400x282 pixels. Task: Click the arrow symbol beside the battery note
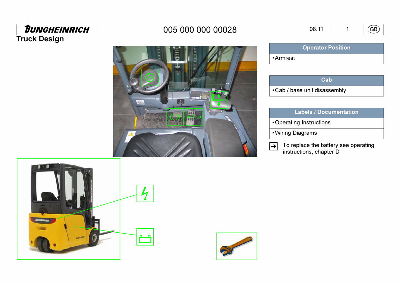point(273,146)
